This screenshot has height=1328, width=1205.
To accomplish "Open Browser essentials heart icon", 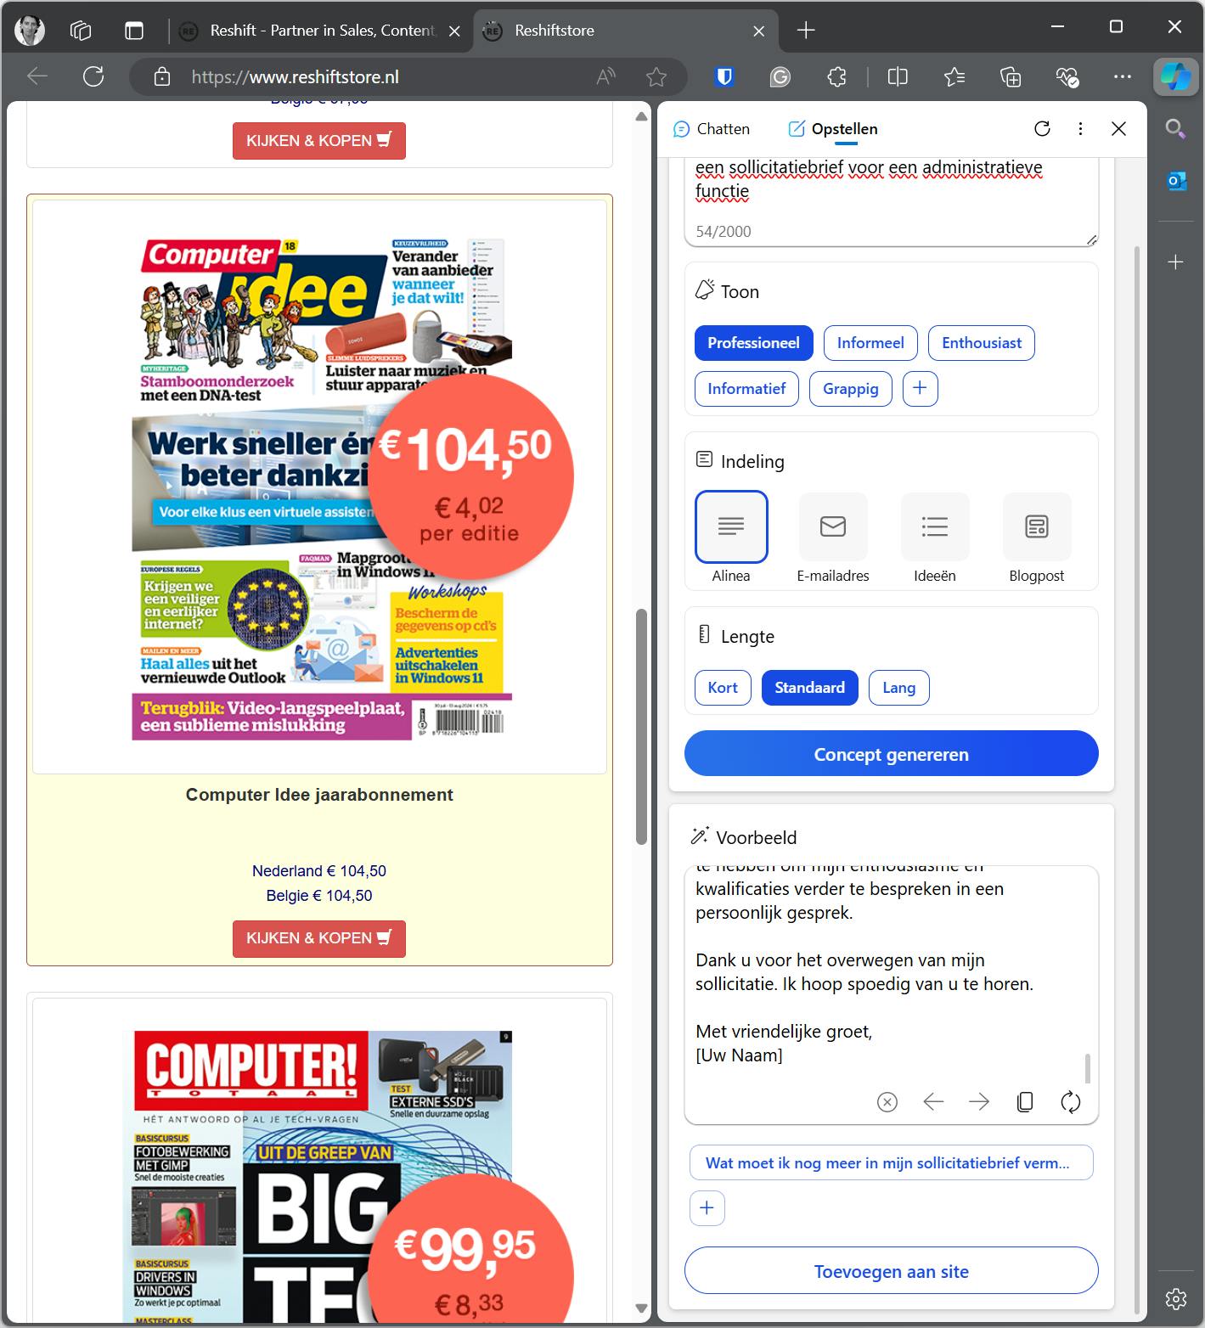I will 1067,77.
